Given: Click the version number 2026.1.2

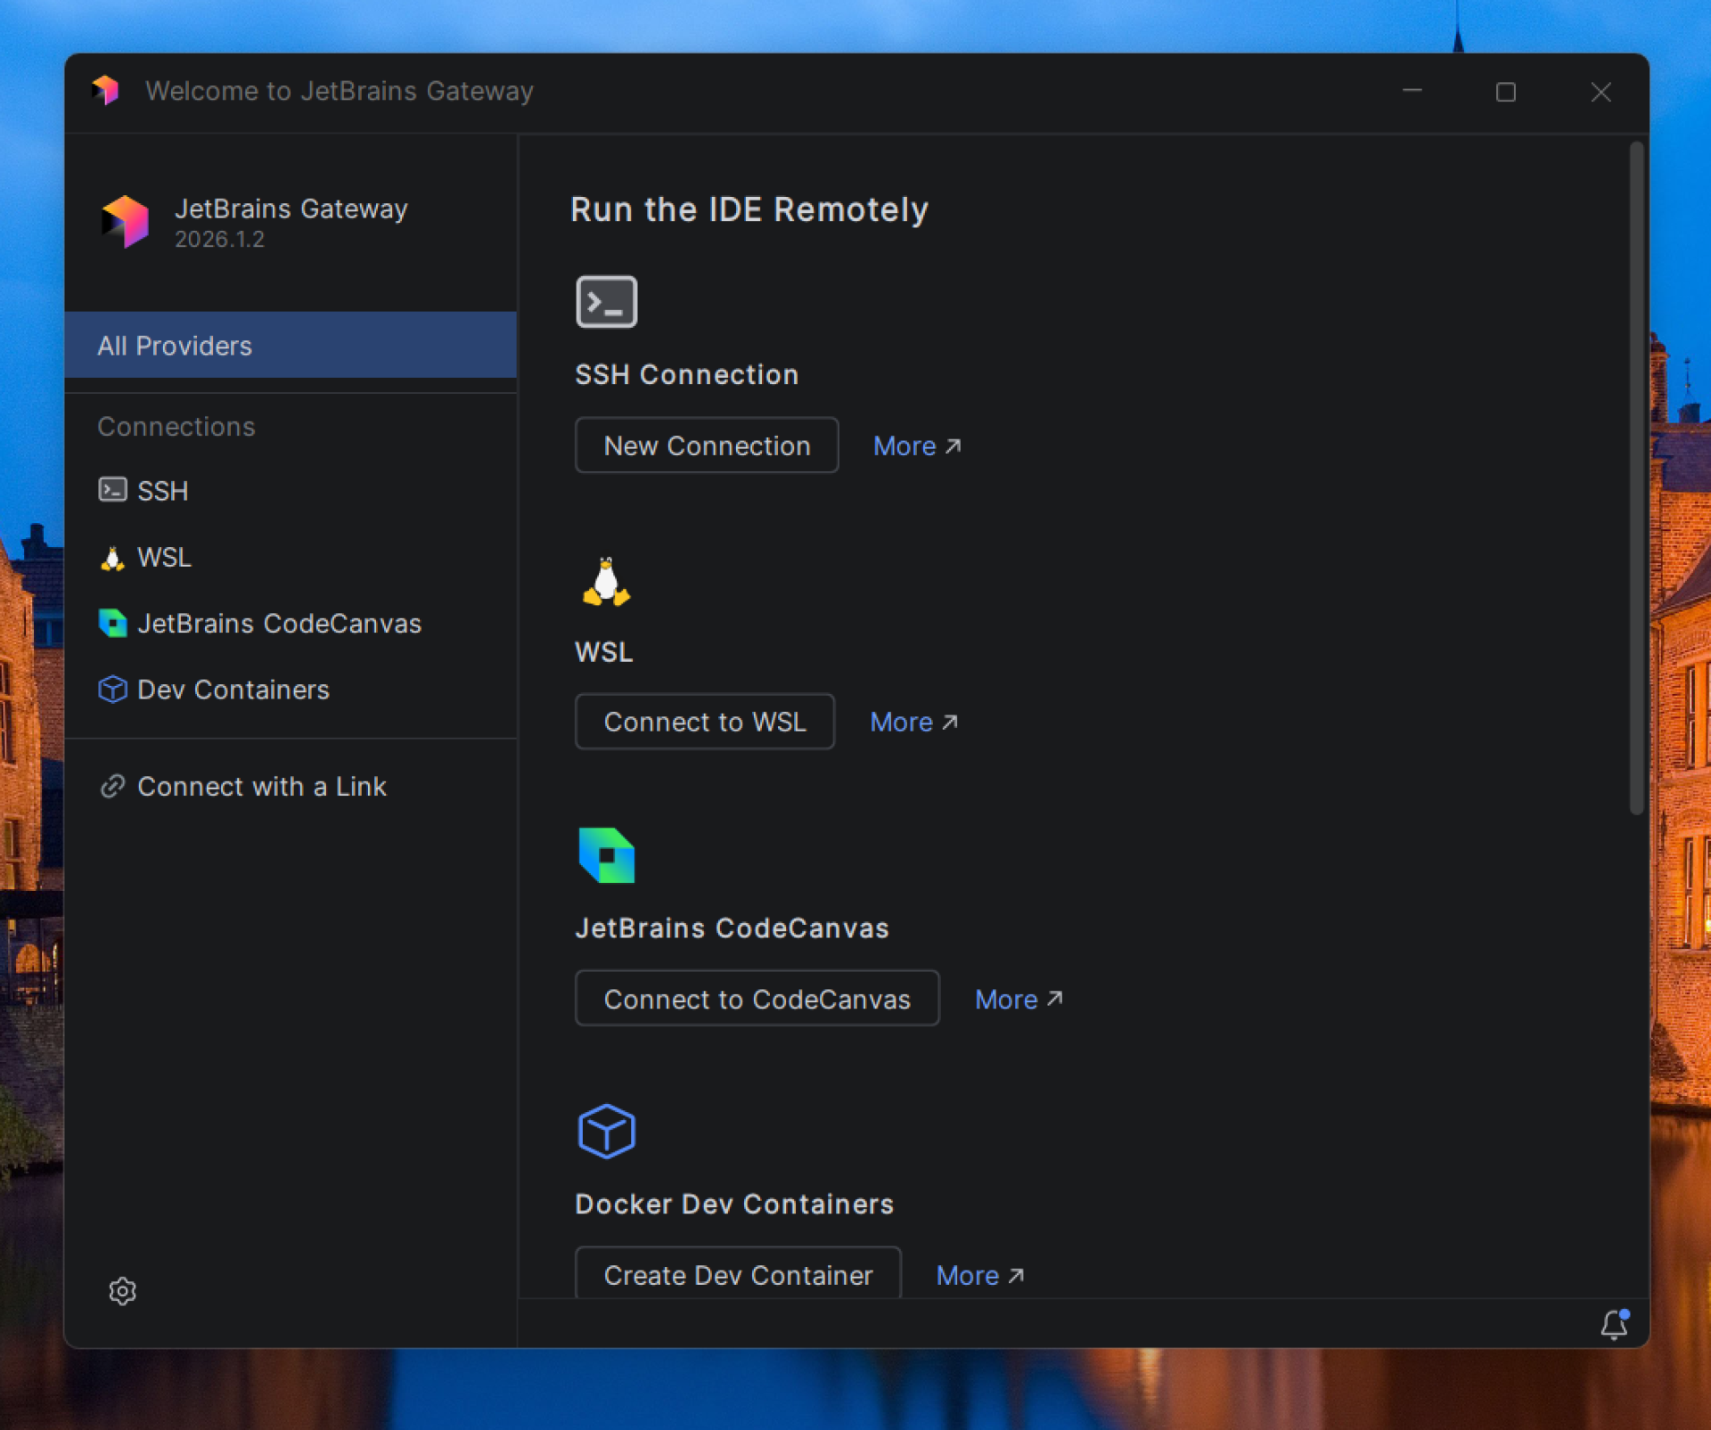Looking at the screenshot, I should [219, 239].
